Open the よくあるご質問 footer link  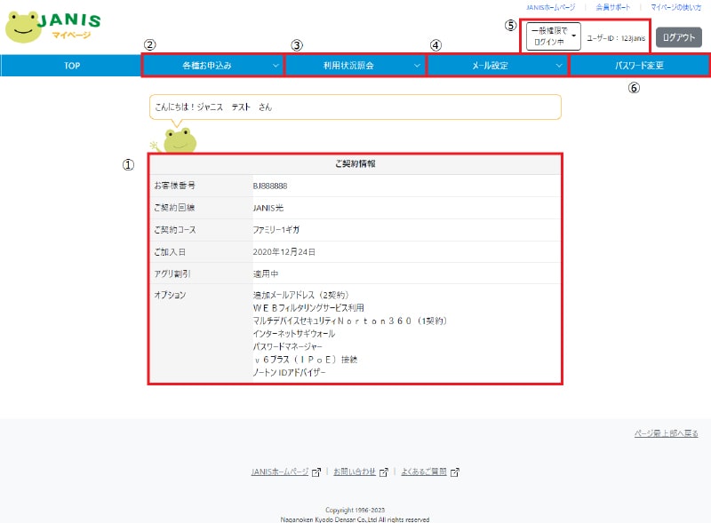pos(422,472)
